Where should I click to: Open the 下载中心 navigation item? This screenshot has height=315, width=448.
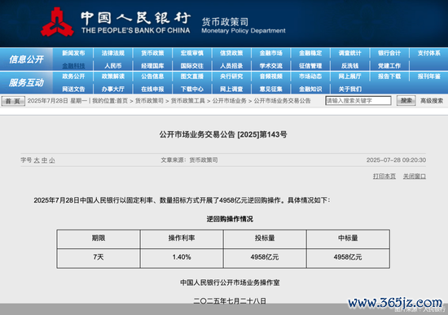tap(191, 89)
